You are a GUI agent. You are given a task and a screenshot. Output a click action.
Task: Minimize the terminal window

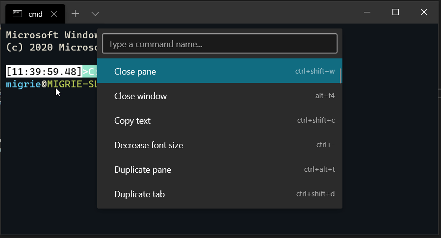click(367, 12)
